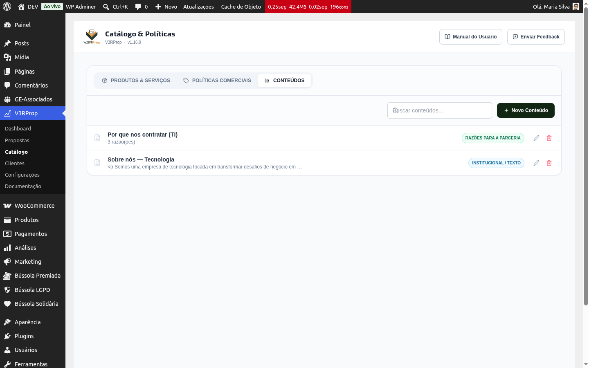Click the Novo Conteúdo button
The height and width of the screenshot is (368, 589).
526,110
